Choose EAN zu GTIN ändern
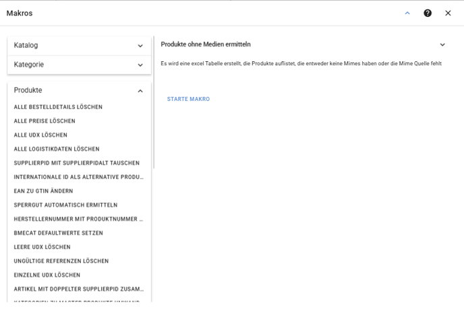This screenshot has height=311, width=464. [43, 191]
